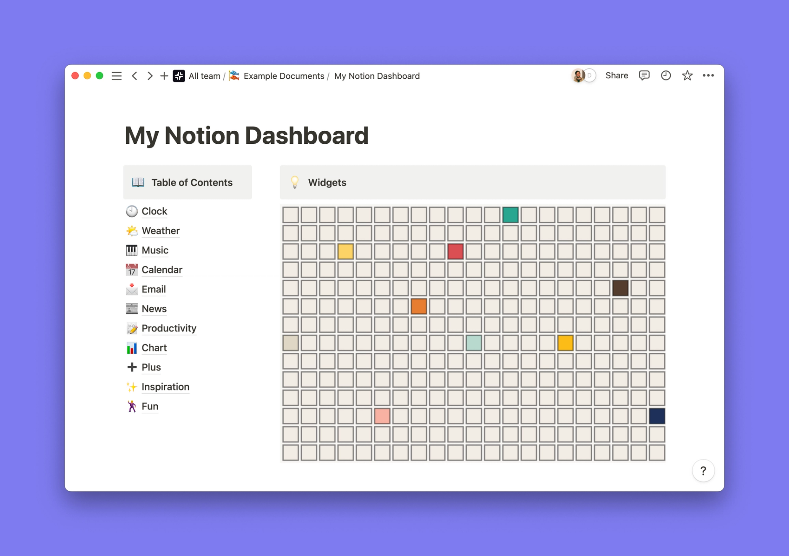
Task: Open the Chart page link
Action: (x=154, y=348)
